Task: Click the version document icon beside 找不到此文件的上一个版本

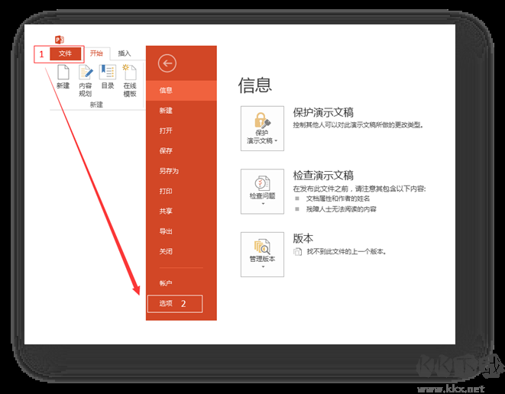Action: click(297, 252)
